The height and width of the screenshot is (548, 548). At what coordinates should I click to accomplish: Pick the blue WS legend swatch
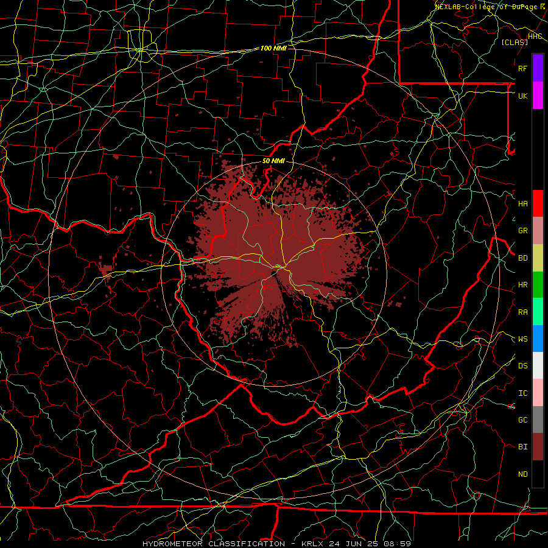pos(538,339)
